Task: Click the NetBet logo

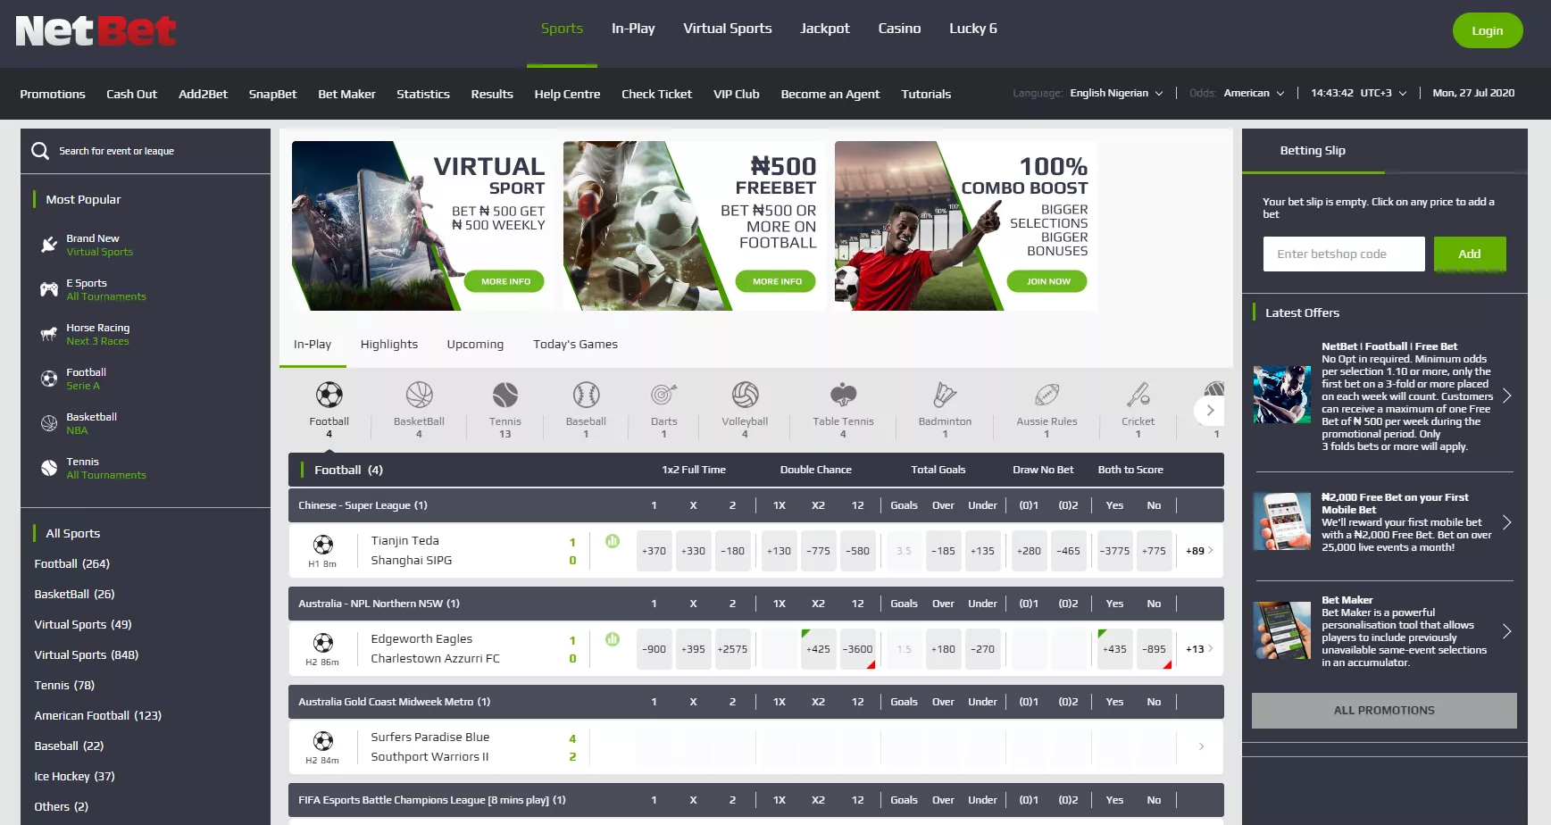Action: (96, 31)
